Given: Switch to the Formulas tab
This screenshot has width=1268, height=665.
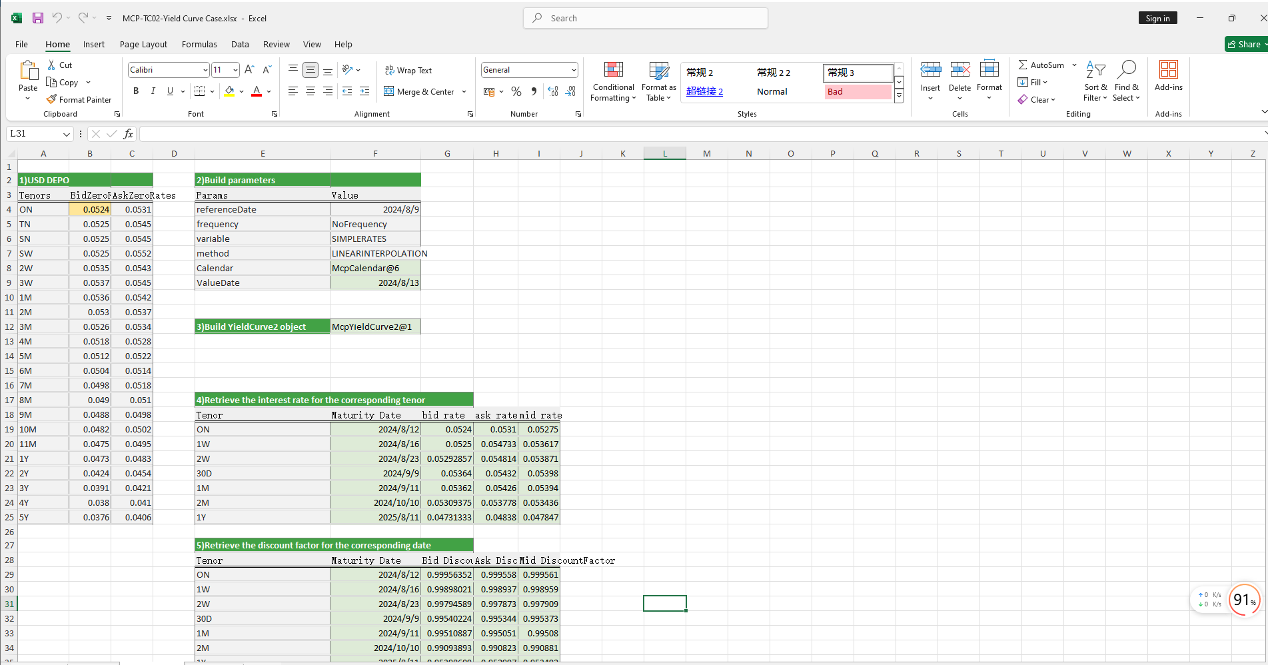Looking at the screenshot, I should pos(199,45).
